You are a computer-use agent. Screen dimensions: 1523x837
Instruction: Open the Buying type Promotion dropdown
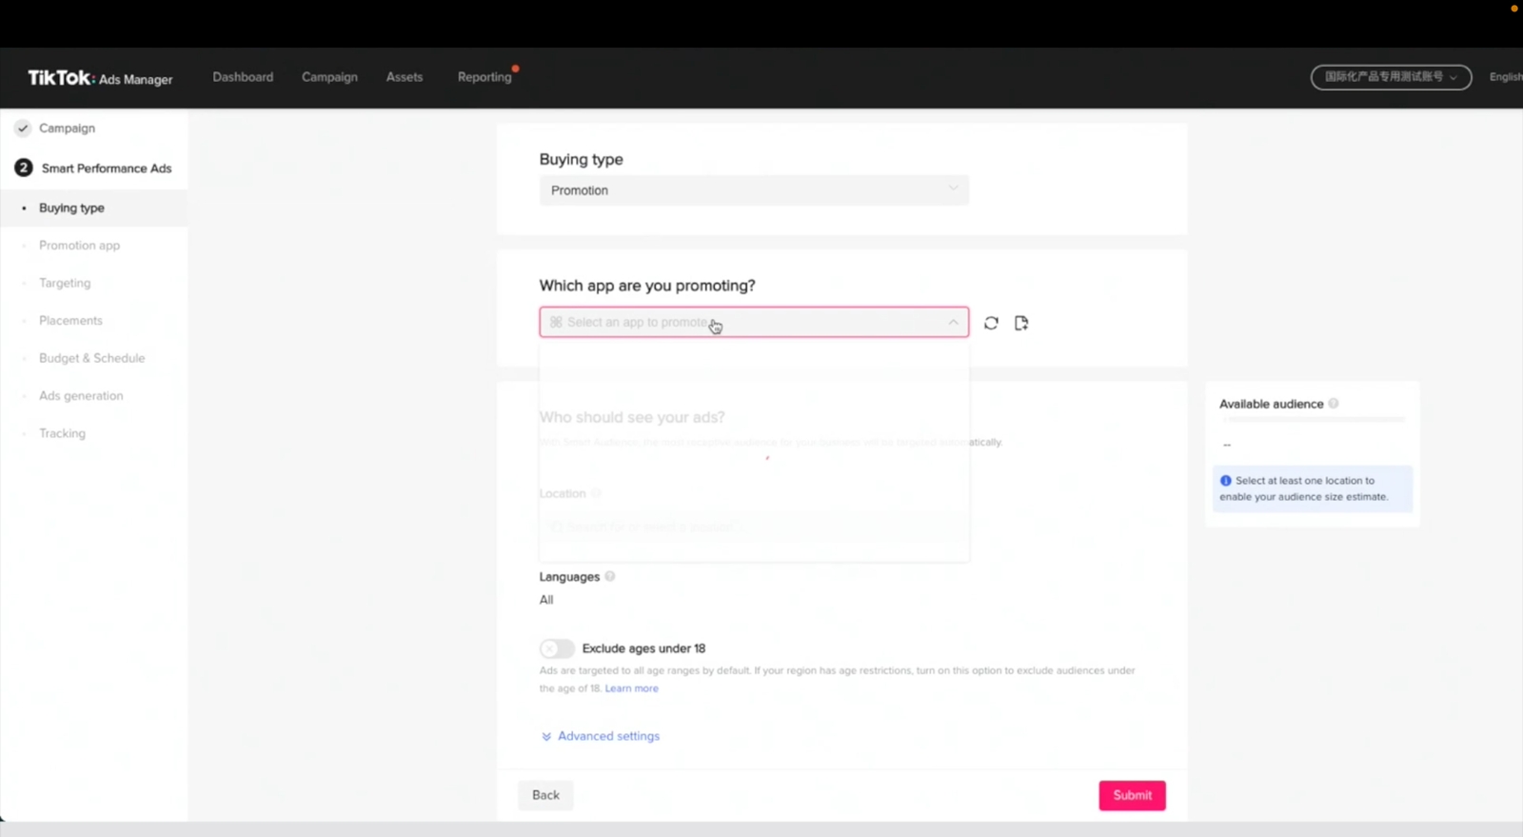pos(754,190)
